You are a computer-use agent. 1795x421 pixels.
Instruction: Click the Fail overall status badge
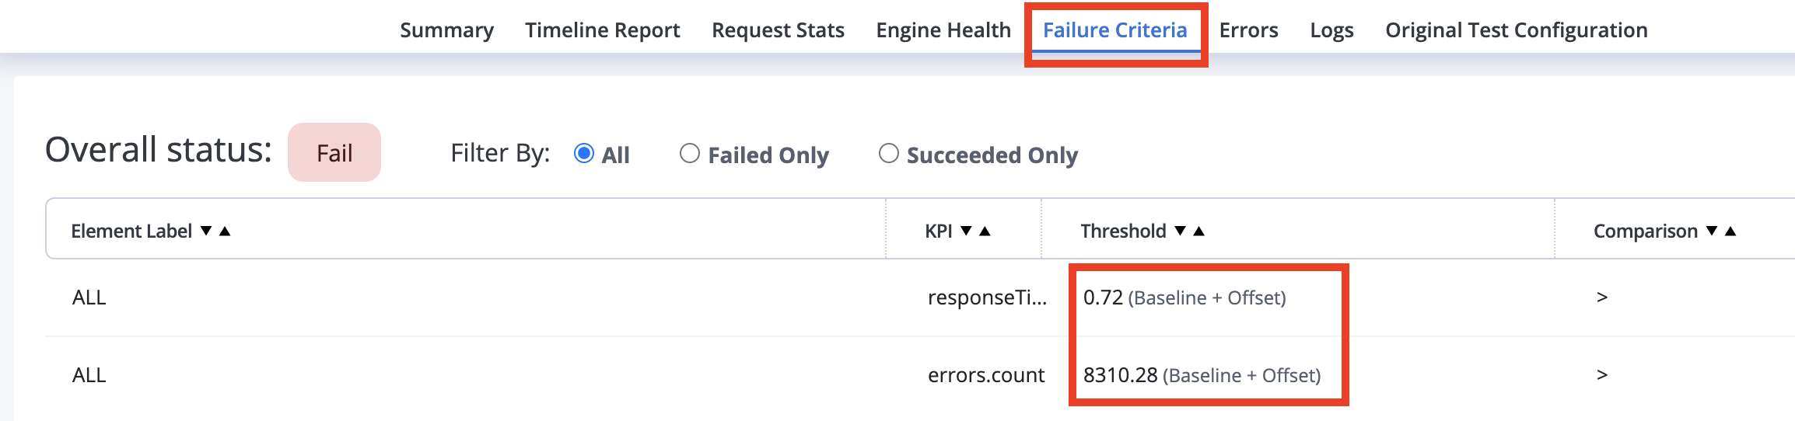pos(334,152)
